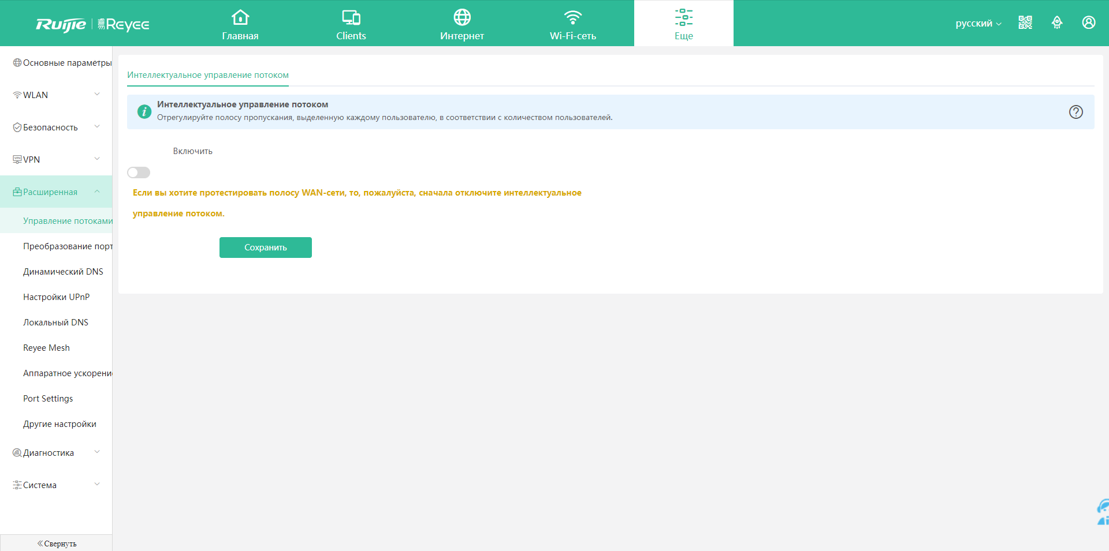The height and width of the screenshot is (551, 1109).
Task: Open Port Settings menu item
Action: coord(56,399)
